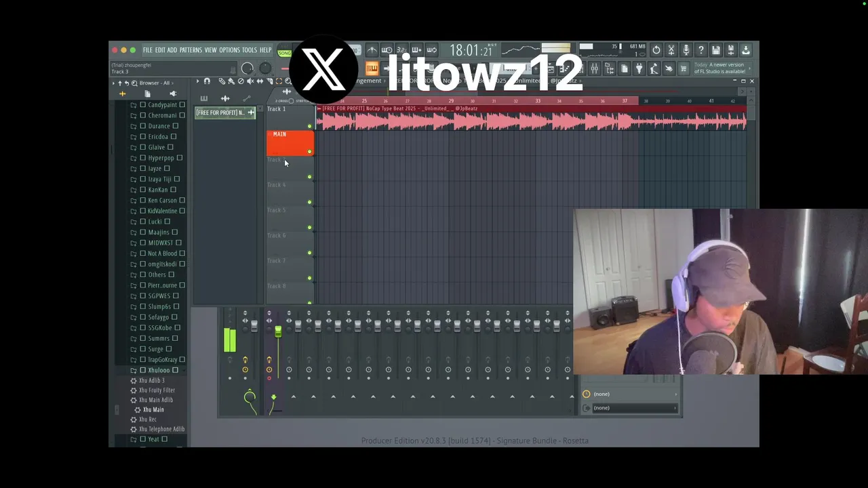Collapse the Xhulooo folder
Image resolution: width=868 pixels, height=488 pixels.
[134, 371]
